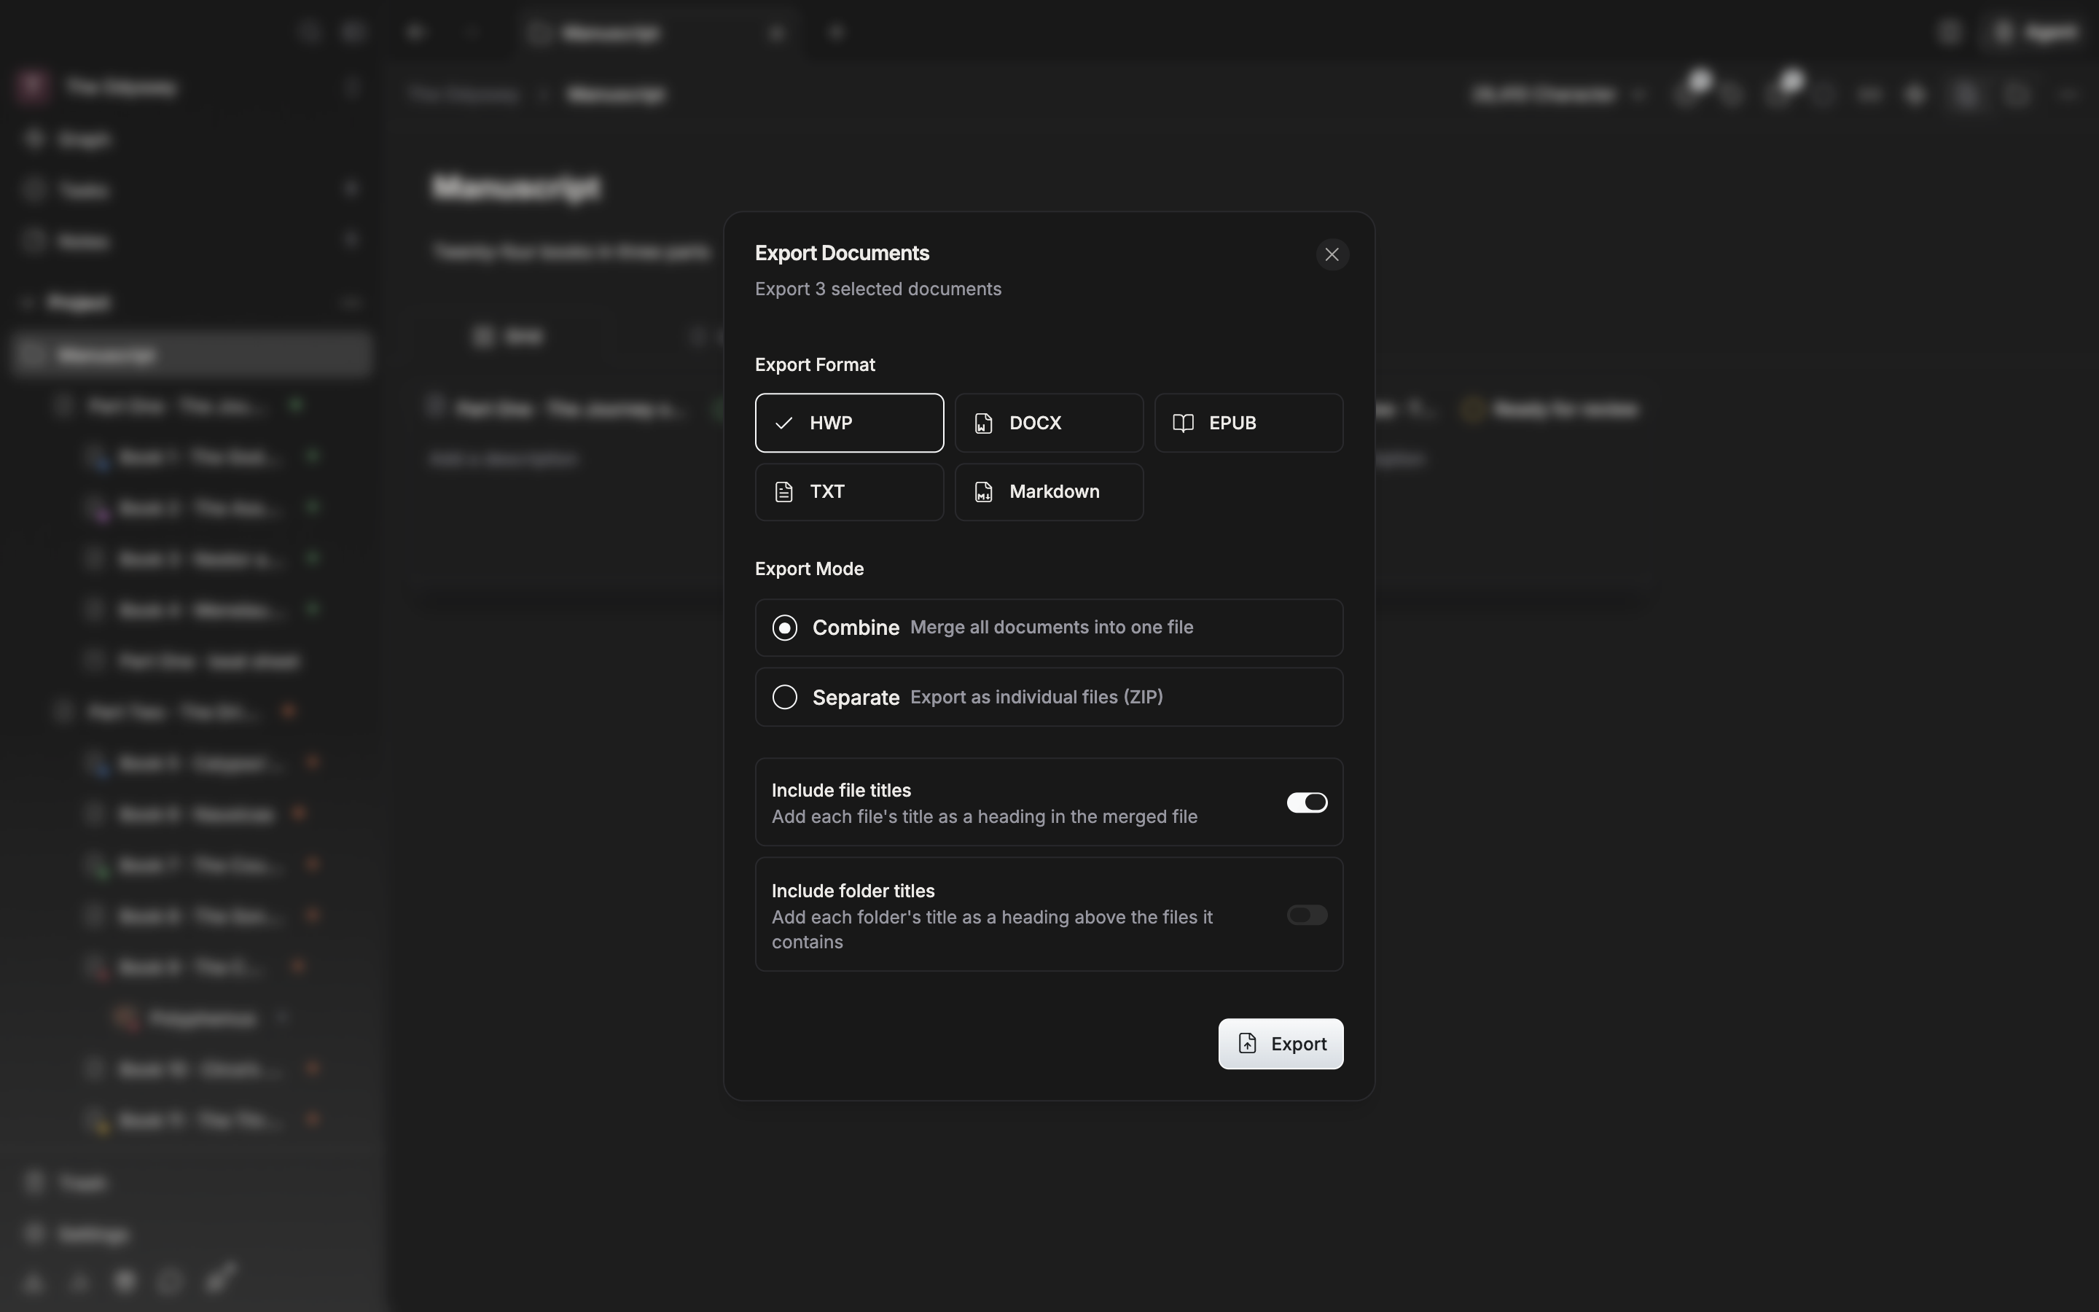The image size is (2099, 1312).
Task: Click the Include folder titles description text
Action: pos(992,929)
